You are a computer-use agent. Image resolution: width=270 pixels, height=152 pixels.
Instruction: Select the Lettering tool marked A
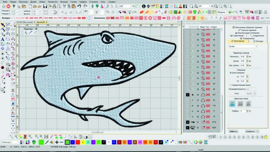click(3, 39)
